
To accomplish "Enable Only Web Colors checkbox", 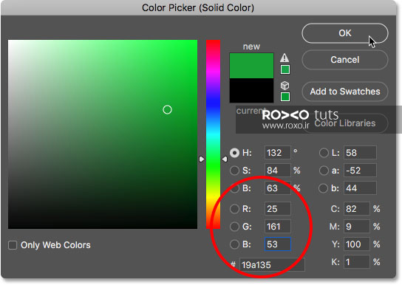I will [13, 245].
